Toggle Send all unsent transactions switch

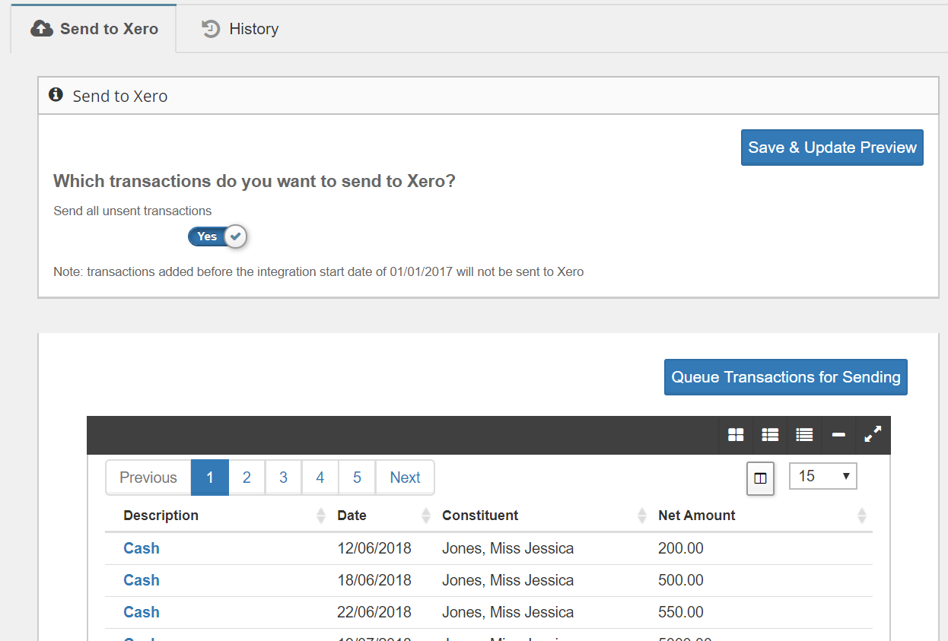pyautogui.click(x=218, y=236)
